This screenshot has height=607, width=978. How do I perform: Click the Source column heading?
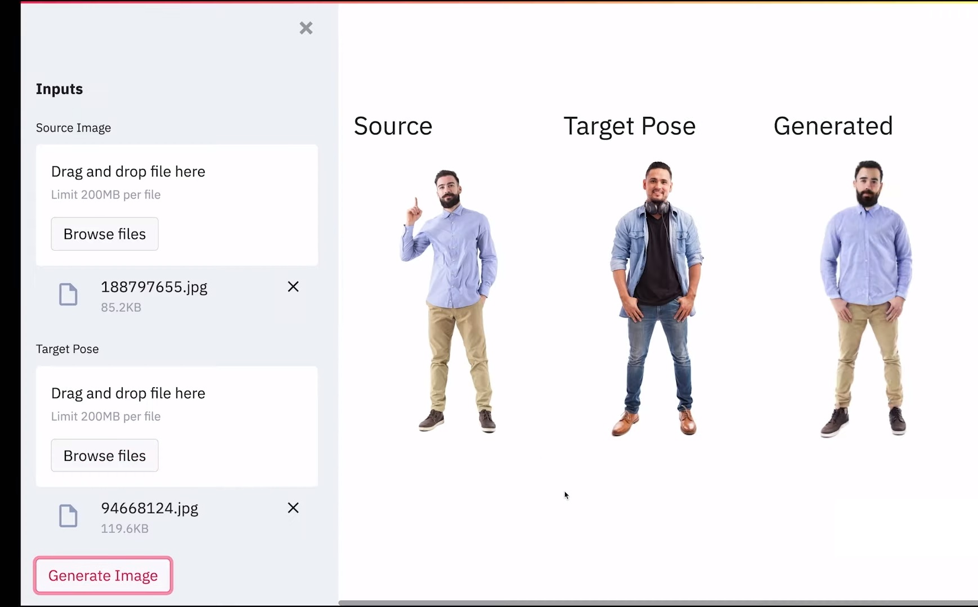[x=393, y=126]
